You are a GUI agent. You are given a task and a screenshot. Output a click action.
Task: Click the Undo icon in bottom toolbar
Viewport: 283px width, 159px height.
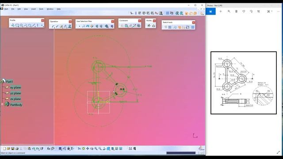[x=34, y=149]
